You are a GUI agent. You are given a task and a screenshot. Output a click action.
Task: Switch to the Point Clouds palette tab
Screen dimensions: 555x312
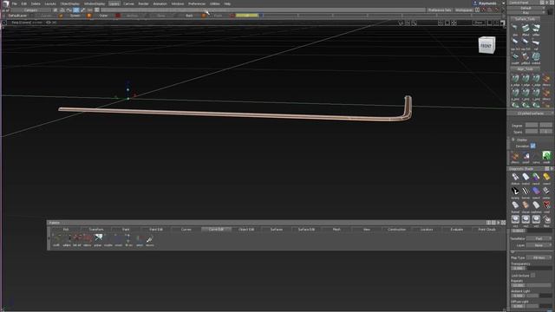487,229
